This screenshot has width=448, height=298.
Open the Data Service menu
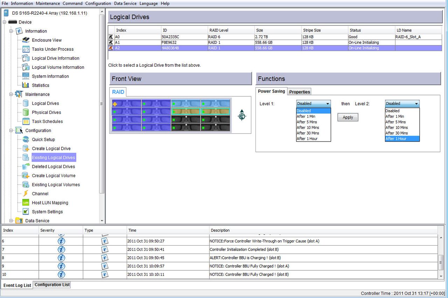point(125,3)
